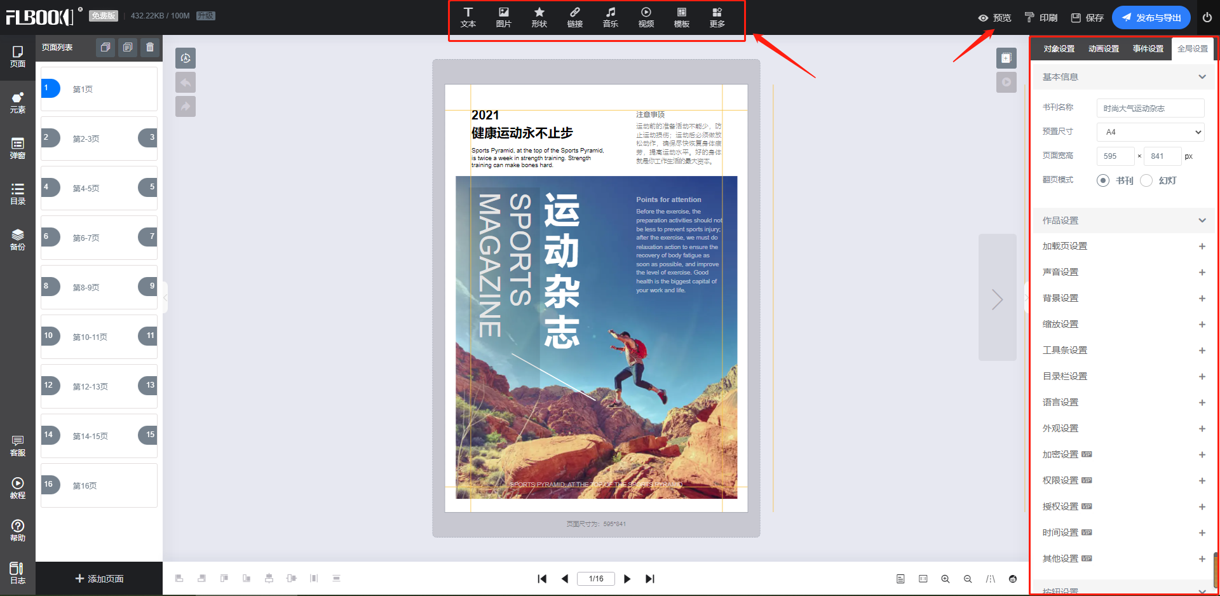This screenshot has width=1220, height=596.
Task: Select the 文本 text tool
Action: pyautogui.click(x=468, y=18)
